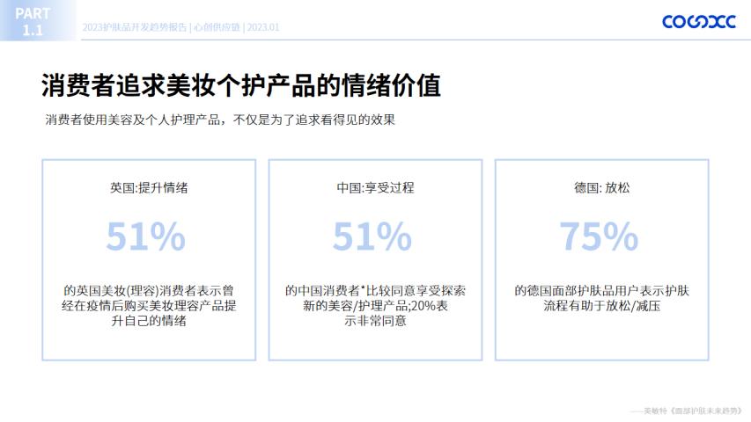Click the 德国: 放松 card heading
This screenshot has width=751, height=422.
click(601, 188)
